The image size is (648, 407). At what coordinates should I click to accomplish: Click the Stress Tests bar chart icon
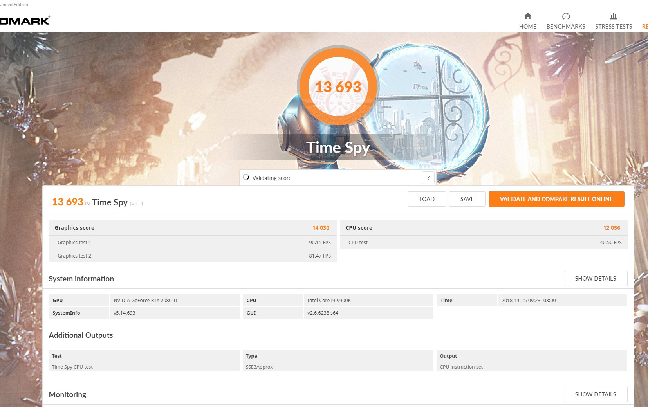point(614,16)
